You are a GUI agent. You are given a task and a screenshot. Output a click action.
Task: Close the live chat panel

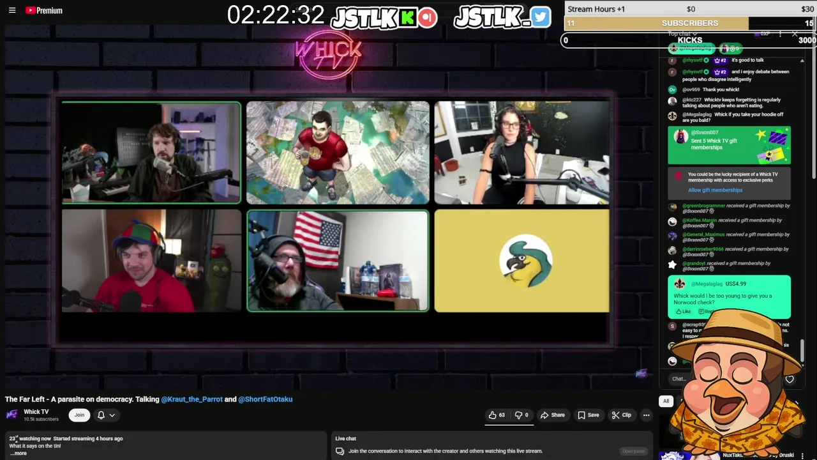click(x=795, y=33)
